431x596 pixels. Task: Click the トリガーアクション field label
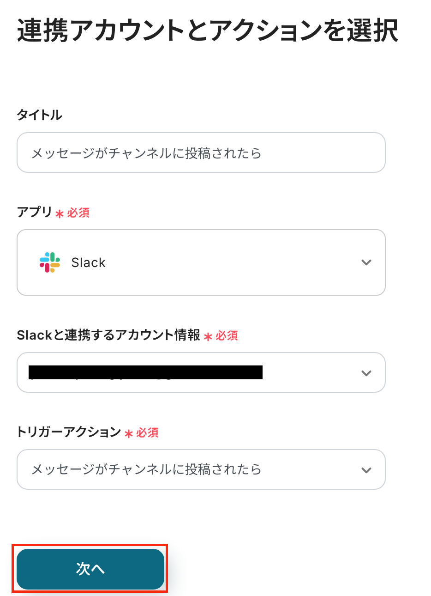click(x=69, y=432)
